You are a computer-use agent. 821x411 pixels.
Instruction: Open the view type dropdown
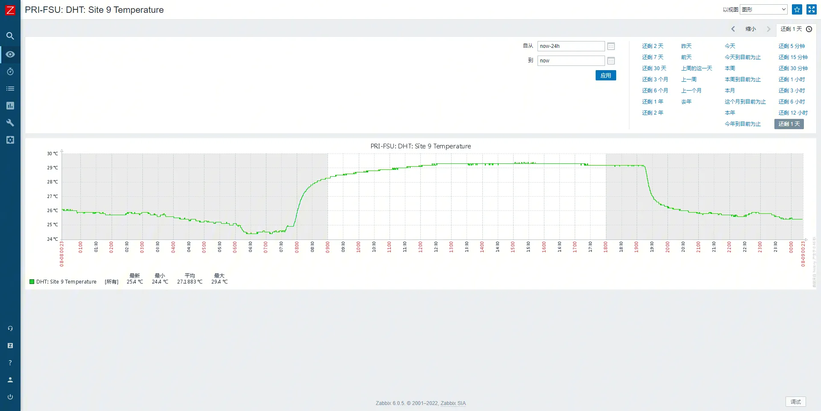click(763, 9)
